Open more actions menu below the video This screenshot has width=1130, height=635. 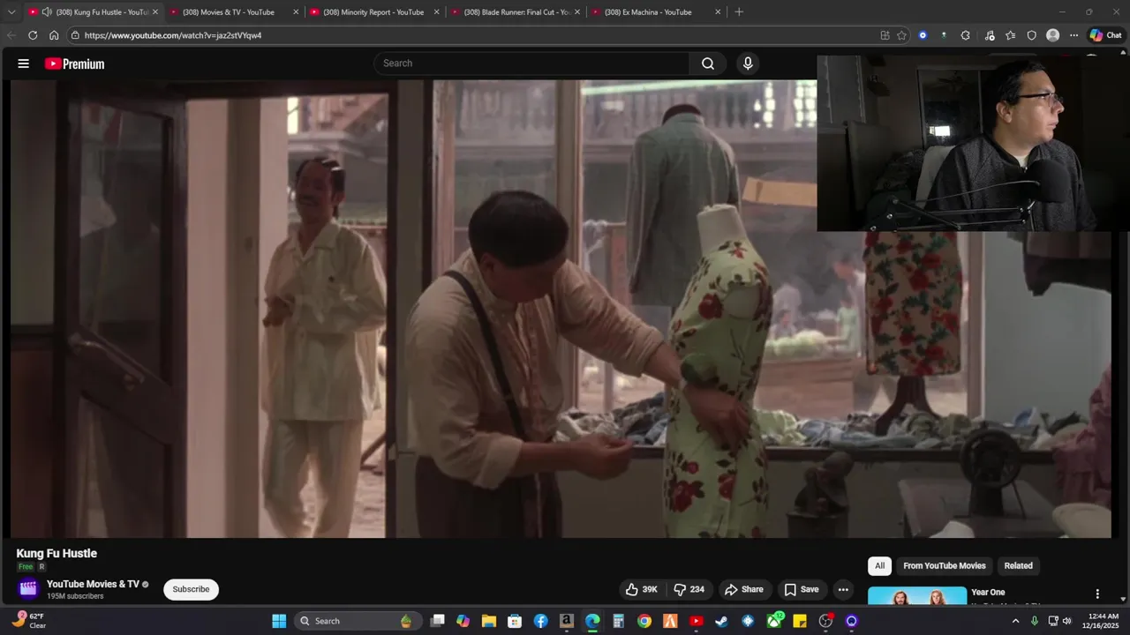click(x=843, y=589)
